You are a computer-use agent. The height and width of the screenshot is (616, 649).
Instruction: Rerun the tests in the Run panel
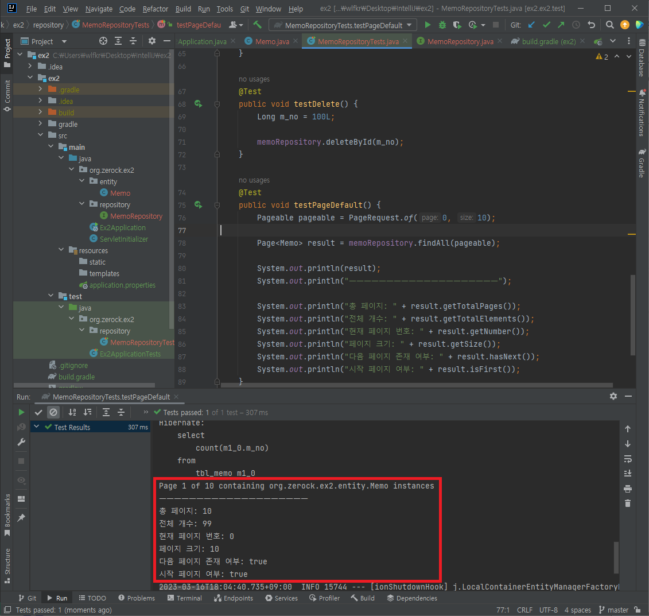tap(22, 412)
